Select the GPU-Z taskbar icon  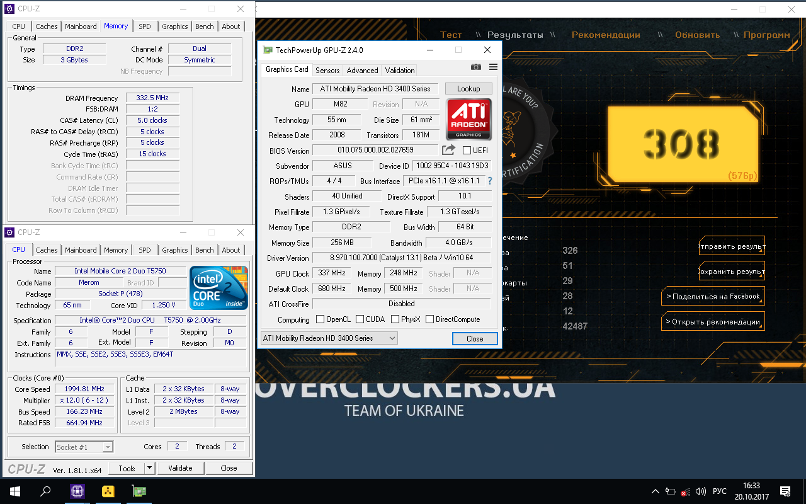(x=139, y=491)
